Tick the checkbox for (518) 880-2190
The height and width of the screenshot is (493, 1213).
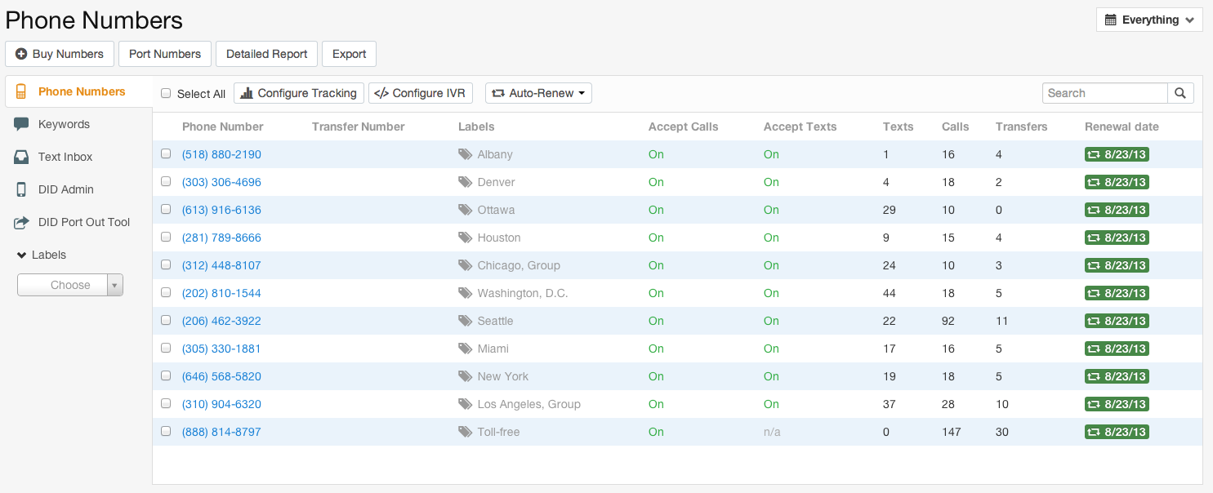click(166, 153)
